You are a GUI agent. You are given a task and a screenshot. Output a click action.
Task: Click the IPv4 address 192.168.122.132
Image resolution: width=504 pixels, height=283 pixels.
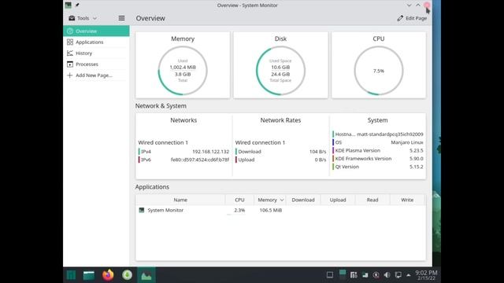click(x=210, y=152)
